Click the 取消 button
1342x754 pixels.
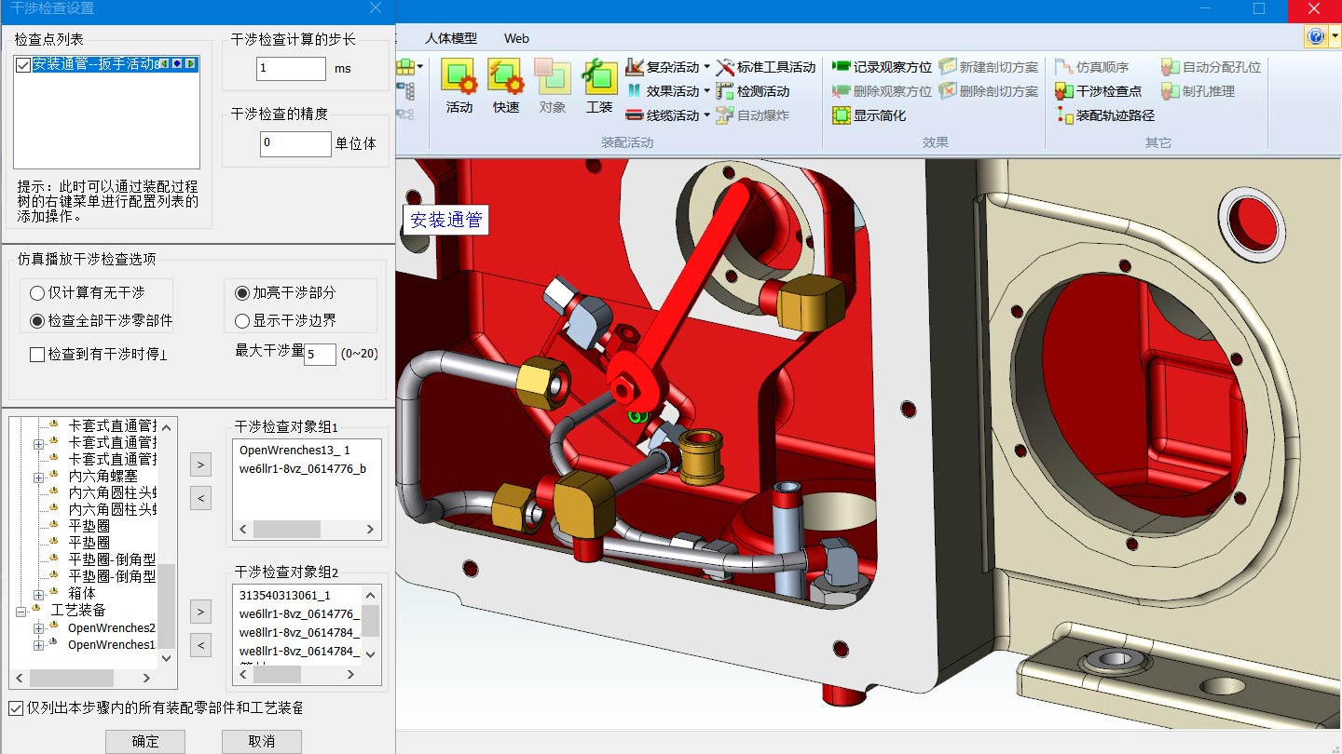(261, 741)
